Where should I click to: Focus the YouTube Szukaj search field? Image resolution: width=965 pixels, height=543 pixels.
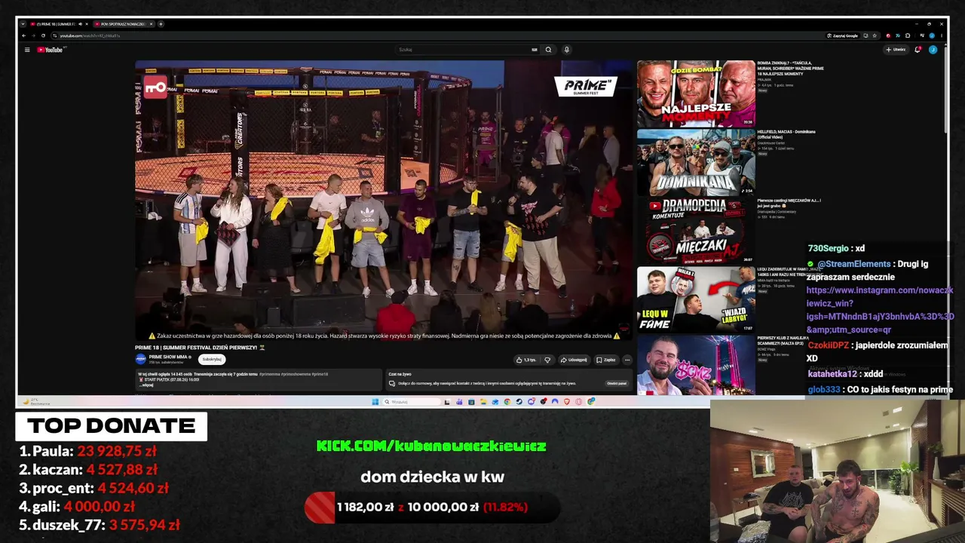467,50
